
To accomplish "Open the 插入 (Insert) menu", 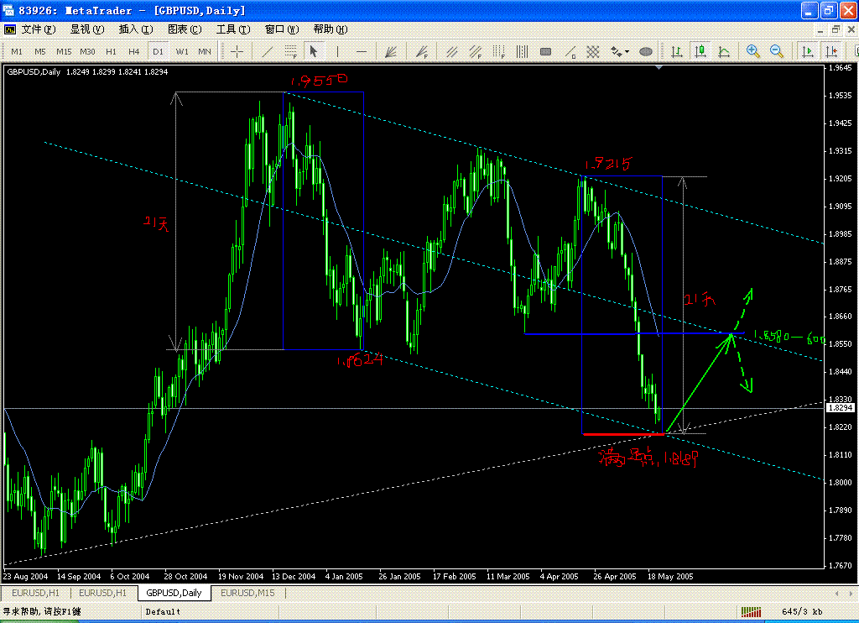I will (x=135, y=29).
